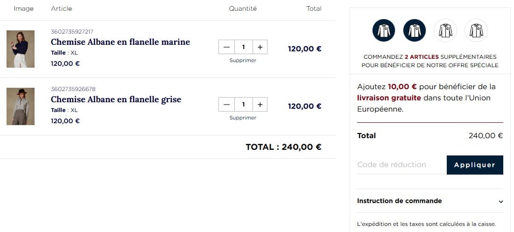Click the quantity field of grise shirt
The image size is (514, 232).
[243, 105]
